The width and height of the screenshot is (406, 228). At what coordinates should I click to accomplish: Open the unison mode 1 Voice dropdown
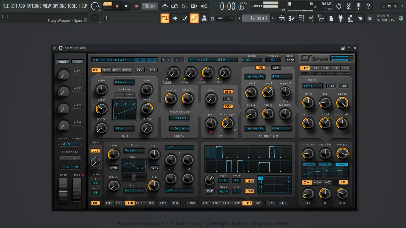[x=179, y=118]
